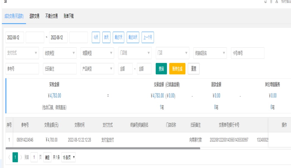Open the 清算类型 dropdown
This screenshot has height=168, width=291.
(97, 53)
